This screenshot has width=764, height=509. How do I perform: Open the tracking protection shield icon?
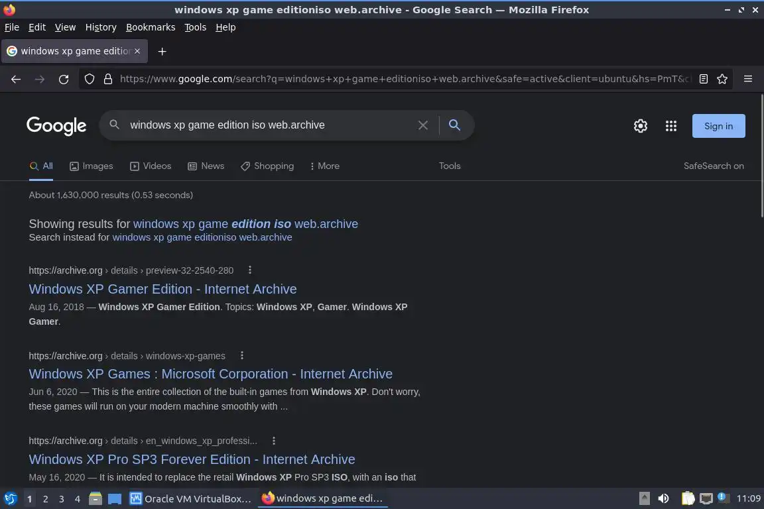click(x=89, y=79)
